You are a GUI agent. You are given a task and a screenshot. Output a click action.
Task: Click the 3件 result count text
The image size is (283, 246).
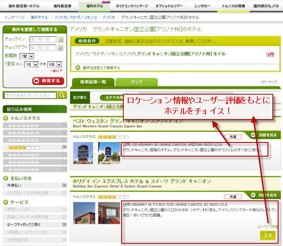tap(270, 54)
